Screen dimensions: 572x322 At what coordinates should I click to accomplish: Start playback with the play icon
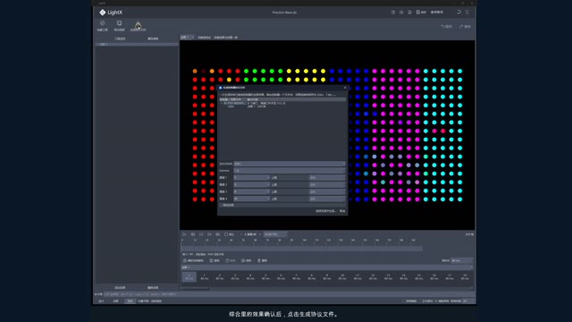coord(184,234)
